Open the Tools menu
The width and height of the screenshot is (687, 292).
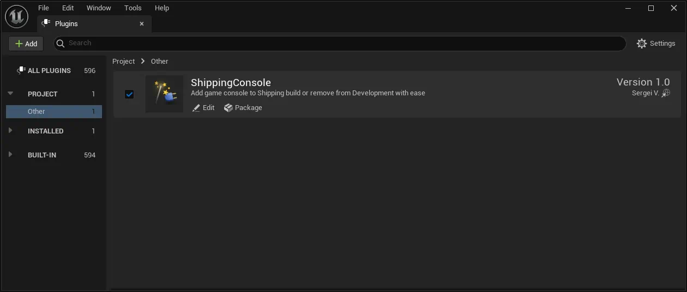pos(132,8)
